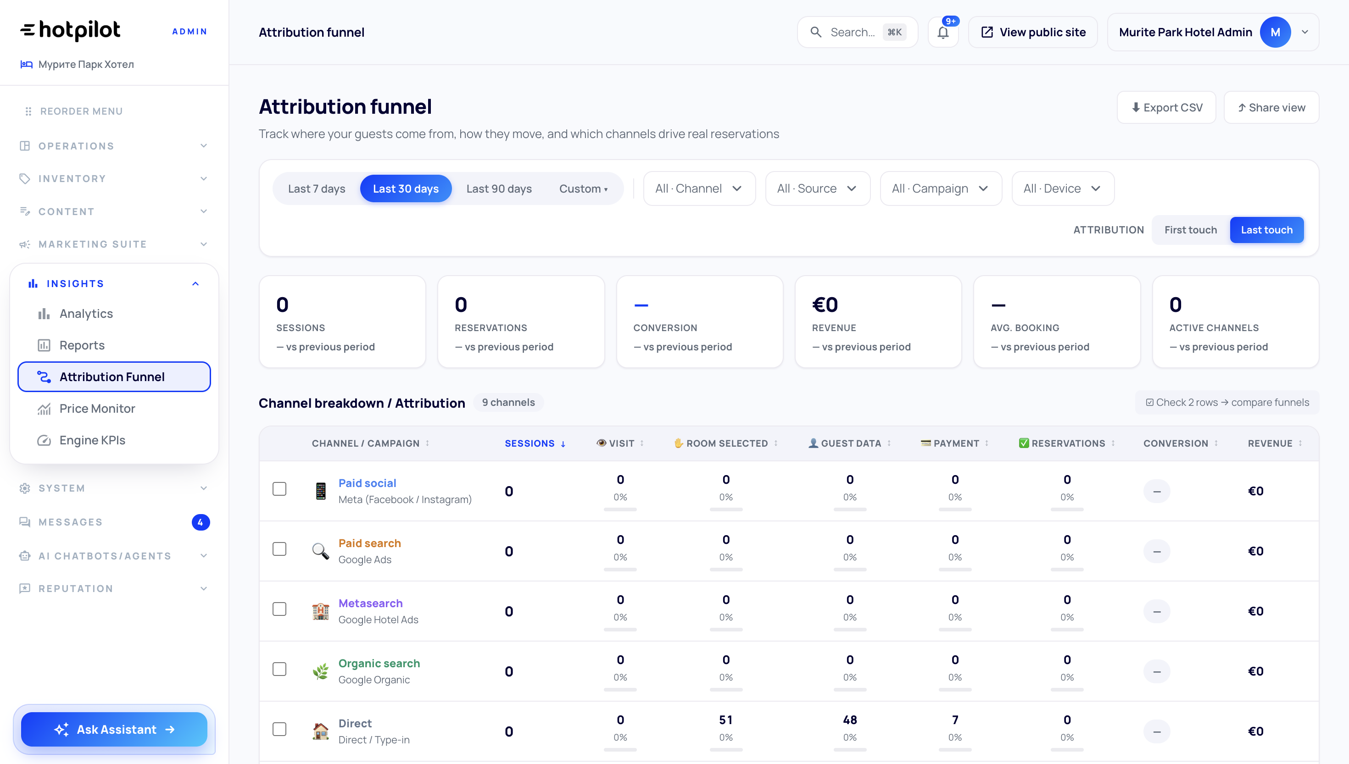Image resolution: width=1349 pixels, height=764 pixels.
Task: Click the Paid search magnifier icon
Action: pos(321,551)
